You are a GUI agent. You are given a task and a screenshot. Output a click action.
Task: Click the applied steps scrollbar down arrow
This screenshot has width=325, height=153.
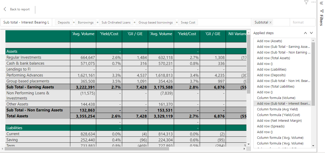[313, 146]
